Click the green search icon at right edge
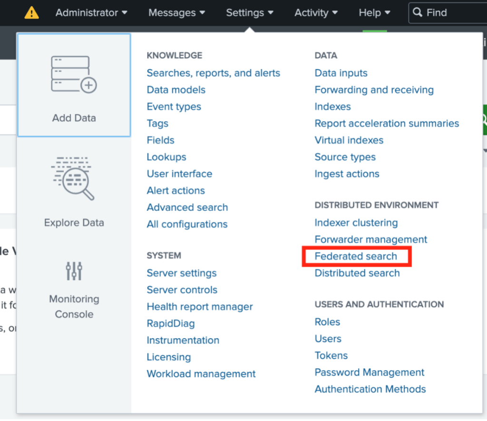487x421 pixels. pos(484,120)
